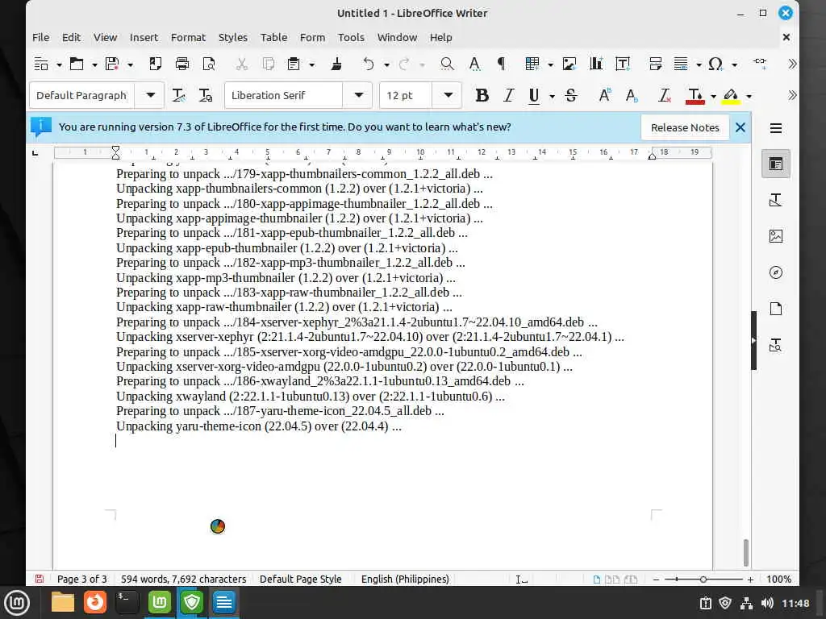Open Terminal from the taskbar
This screenshot has height=619, width=826.
[127, 602]
